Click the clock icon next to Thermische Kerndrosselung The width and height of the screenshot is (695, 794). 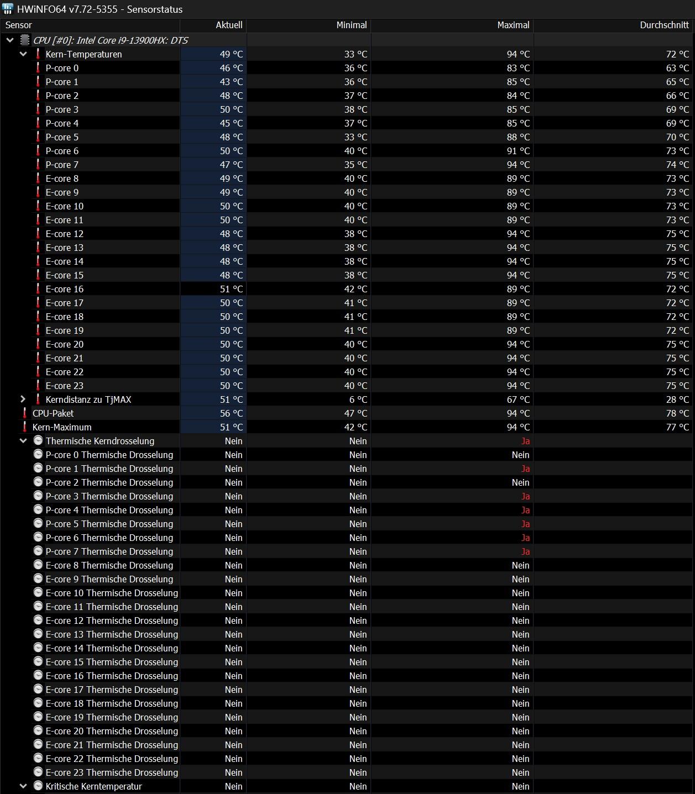click(38, 440)
